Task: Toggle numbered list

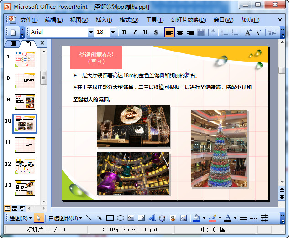Action: [225, 32]
